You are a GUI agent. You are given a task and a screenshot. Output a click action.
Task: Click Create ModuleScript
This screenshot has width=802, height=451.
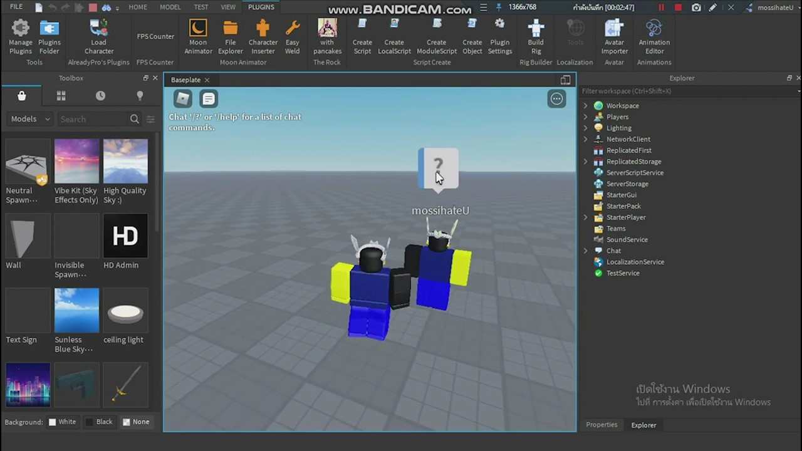437,36
